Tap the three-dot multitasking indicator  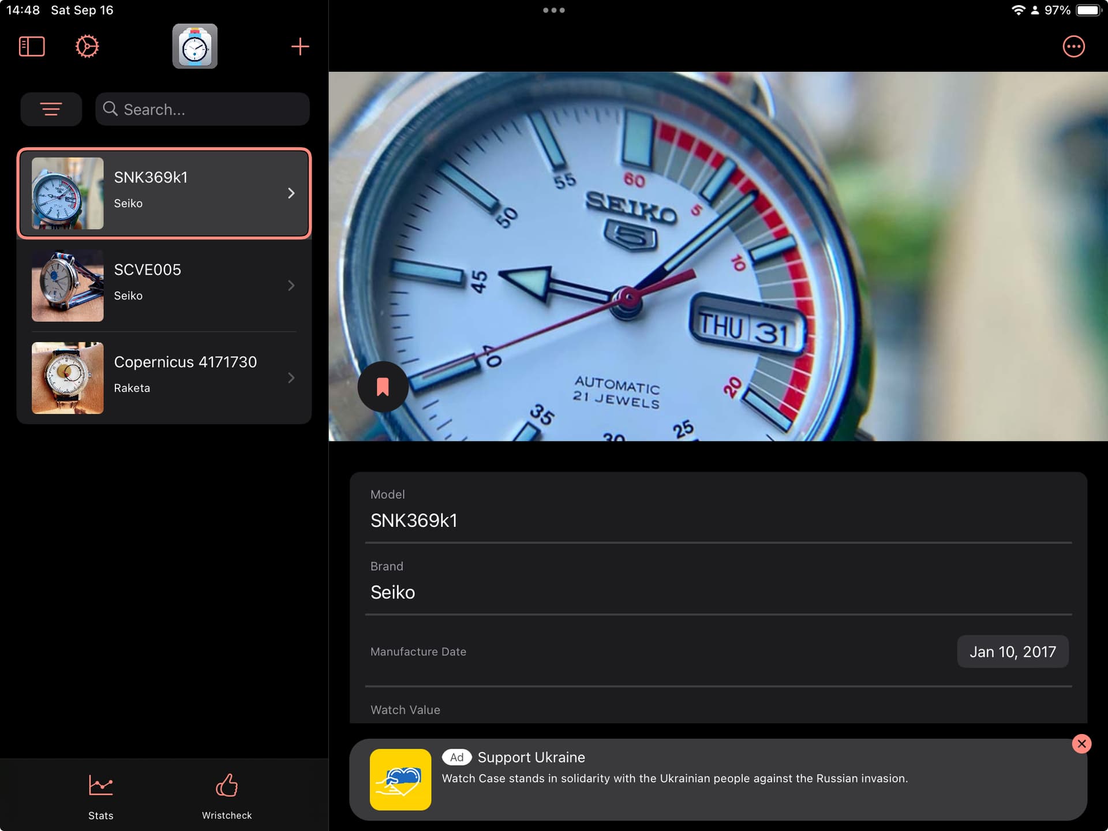pos(553,10)
